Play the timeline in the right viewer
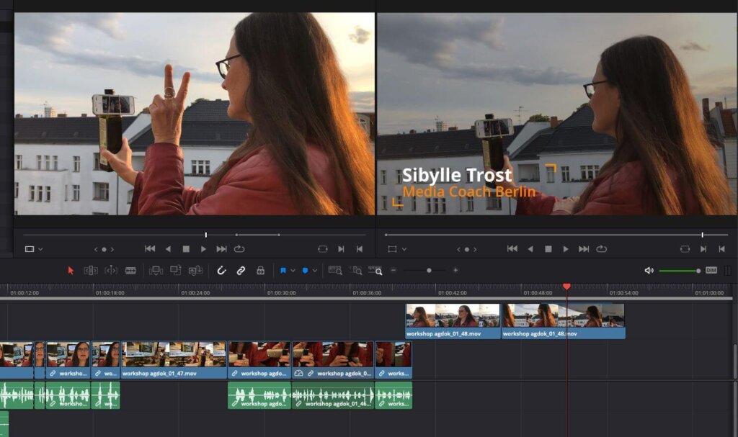Screen dimensions: 738x437 (566, 248)
